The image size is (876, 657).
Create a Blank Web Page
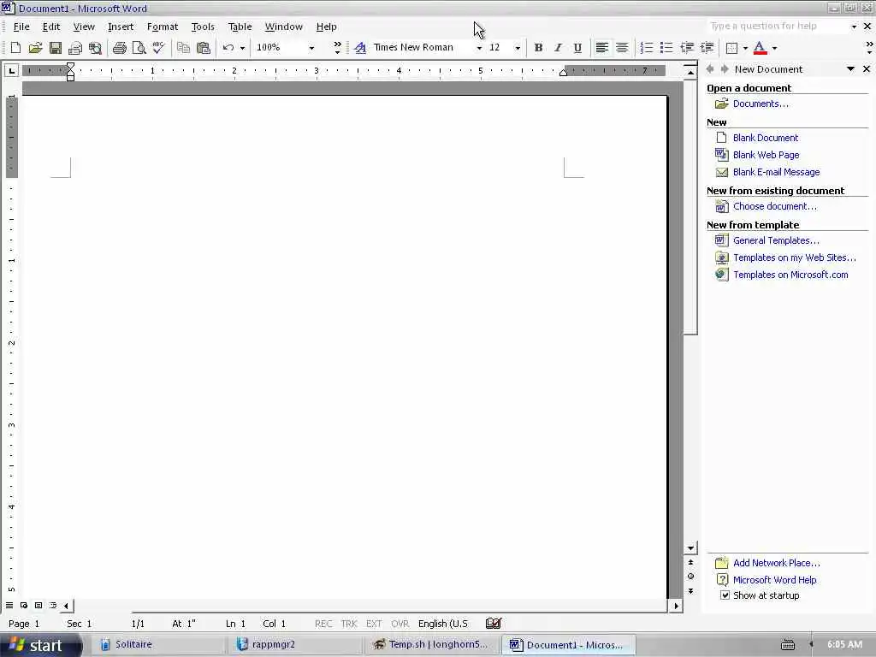[766, 155]
